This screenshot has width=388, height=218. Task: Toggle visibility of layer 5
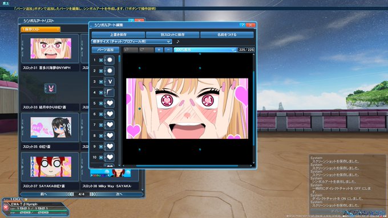tap(101, 103)
